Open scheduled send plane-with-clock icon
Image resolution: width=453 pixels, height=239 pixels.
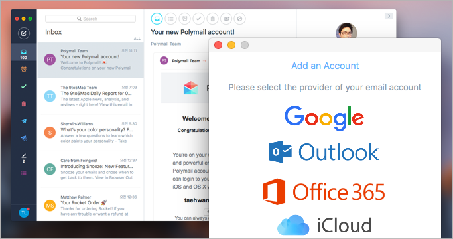click(x=24, y=138)
